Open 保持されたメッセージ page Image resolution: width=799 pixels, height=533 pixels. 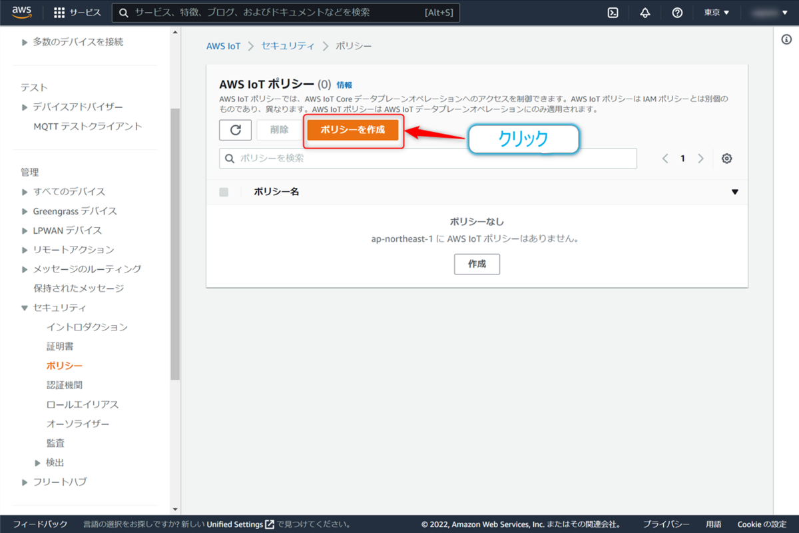tap(79, 288)
